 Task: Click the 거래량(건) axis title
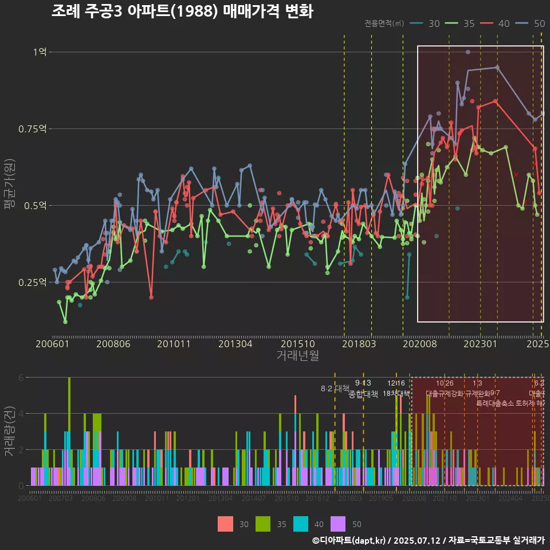(x=9, y=431)
